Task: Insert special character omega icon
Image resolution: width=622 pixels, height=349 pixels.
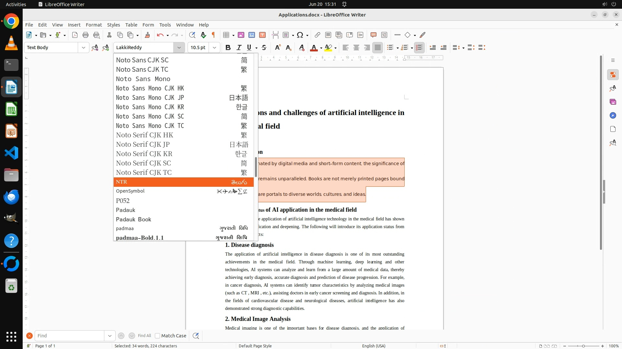Action: [300, 35]
